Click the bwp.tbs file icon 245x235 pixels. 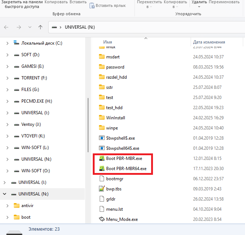click(102, 189)
